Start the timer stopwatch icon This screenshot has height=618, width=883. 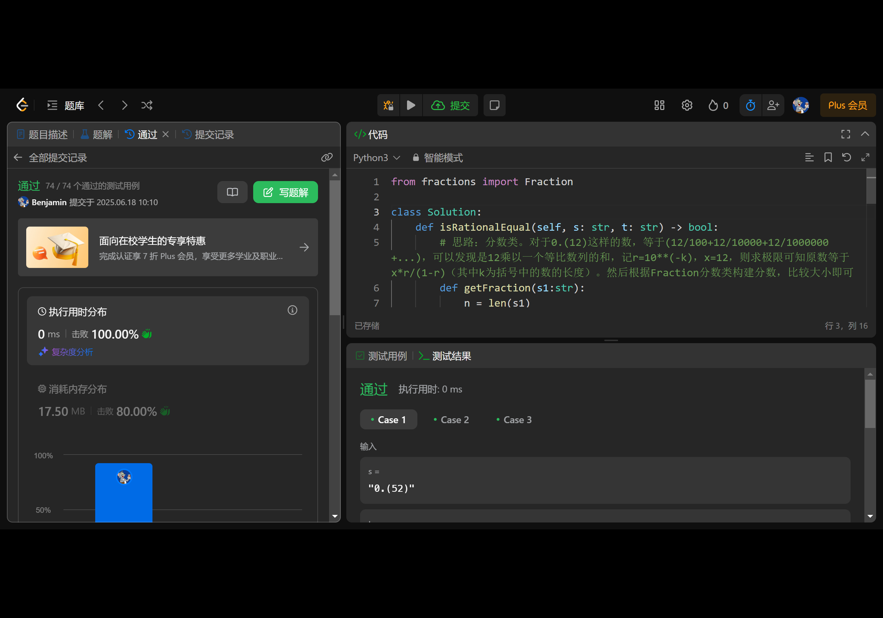coord(750,105)
